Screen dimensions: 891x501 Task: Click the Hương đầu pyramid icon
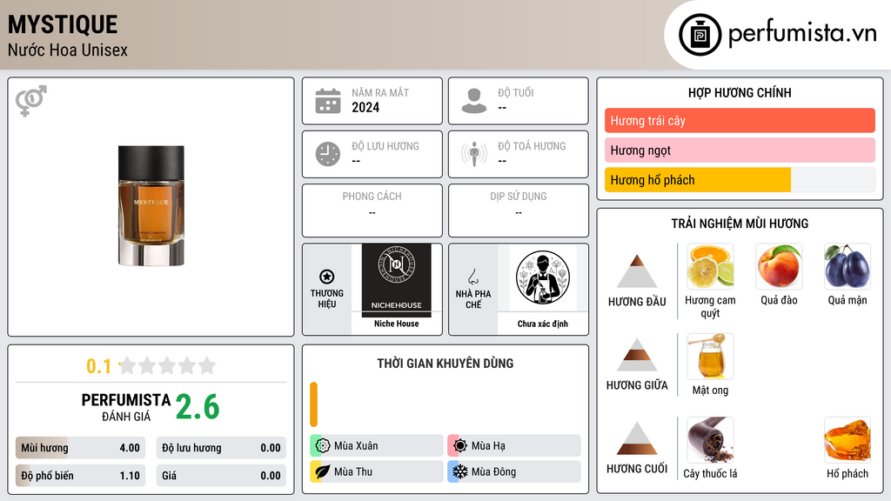pos(637,271)
